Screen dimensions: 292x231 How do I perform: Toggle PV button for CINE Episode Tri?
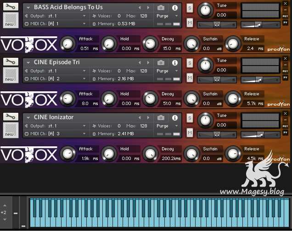click(285, 77)
